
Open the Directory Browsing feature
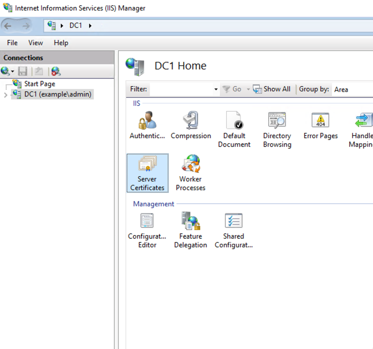point(277,129)
